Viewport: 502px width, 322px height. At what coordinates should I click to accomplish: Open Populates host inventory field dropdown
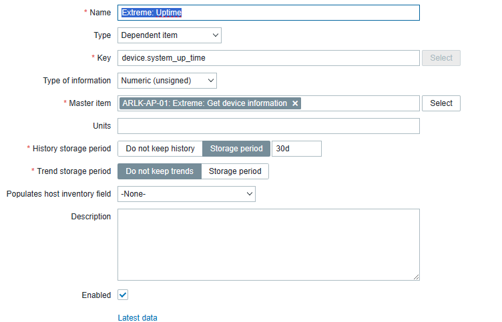[x=186, y=194]
